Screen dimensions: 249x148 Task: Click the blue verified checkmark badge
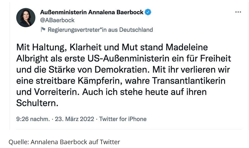point(148,12)
